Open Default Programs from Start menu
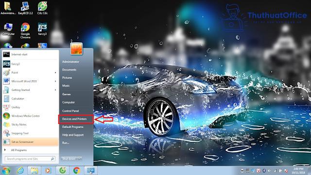 tap(72, 127)
